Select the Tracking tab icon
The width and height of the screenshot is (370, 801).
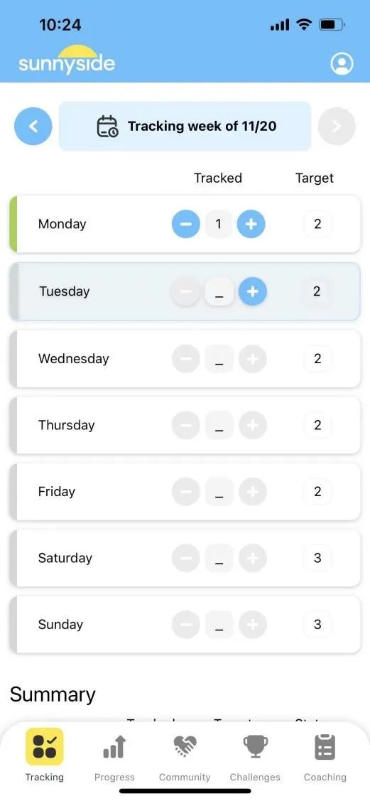point(45,747)
